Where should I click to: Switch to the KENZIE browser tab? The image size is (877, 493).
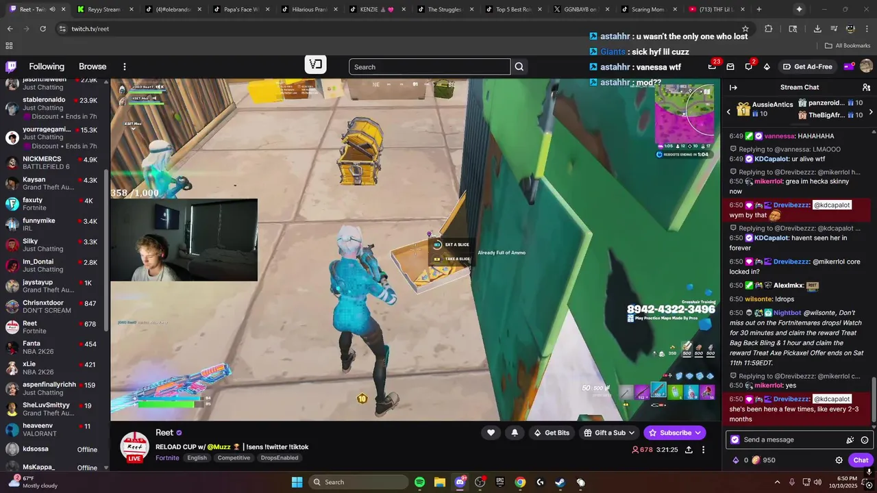[x=378, y=10]
